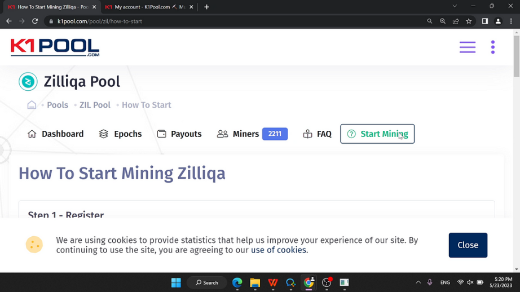Open the Payouts tab

coord(179,134)
